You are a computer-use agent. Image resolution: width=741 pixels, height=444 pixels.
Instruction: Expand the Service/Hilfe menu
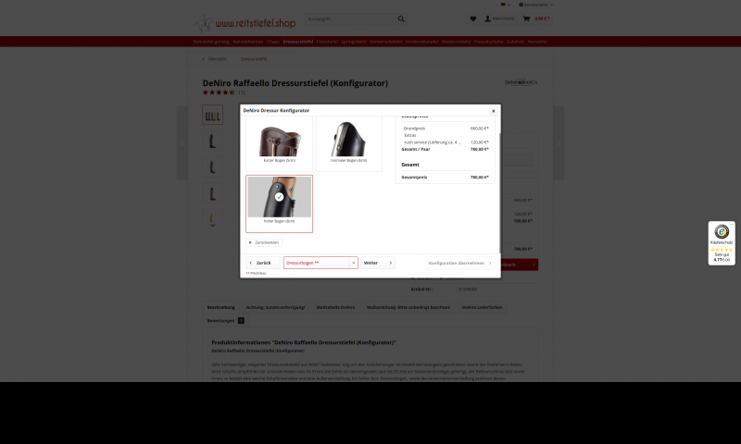pyautogui.click(x=535, y=5)
